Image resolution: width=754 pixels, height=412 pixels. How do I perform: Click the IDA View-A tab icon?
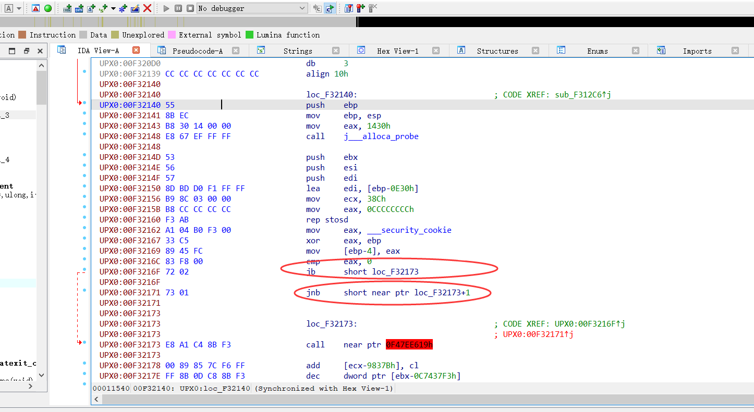(62, 50)
